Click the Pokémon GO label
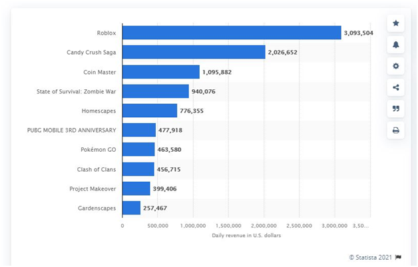Viewport: 418px width, 267px height. [99, 150]
